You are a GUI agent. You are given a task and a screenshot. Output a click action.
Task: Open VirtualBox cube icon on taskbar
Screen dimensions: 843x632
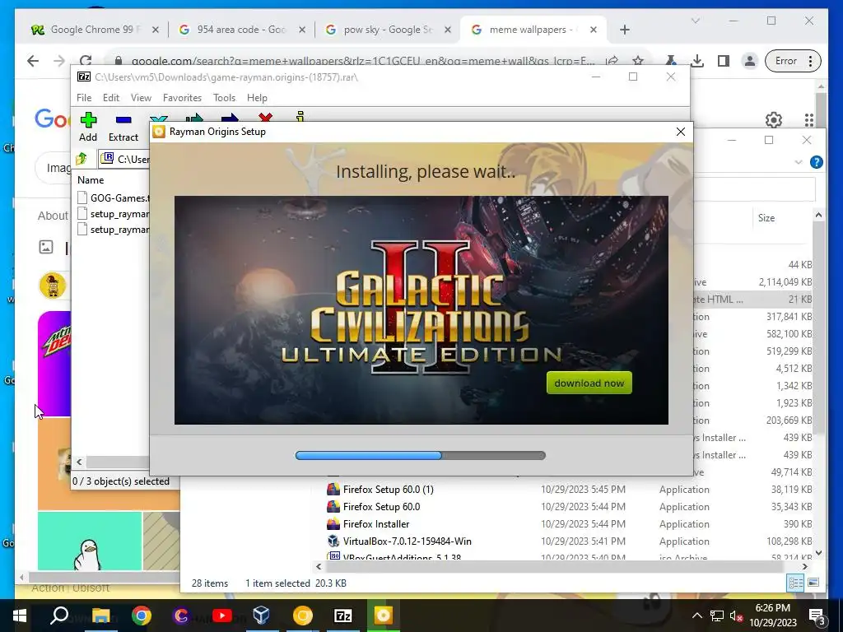262,616
